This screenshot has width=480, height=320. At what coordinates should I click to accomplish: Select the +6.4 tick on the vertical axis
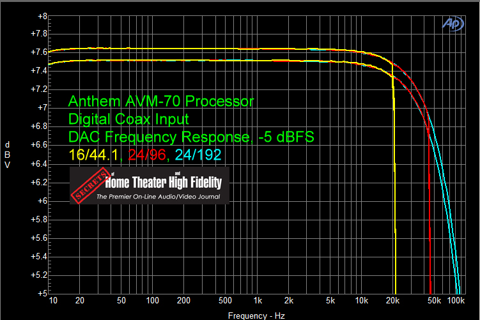tap(40, 164)
